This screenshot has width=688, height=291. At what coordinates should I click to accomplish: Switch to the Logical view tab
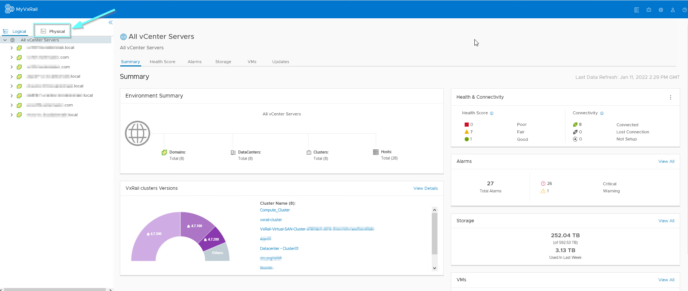coord(15,31)
